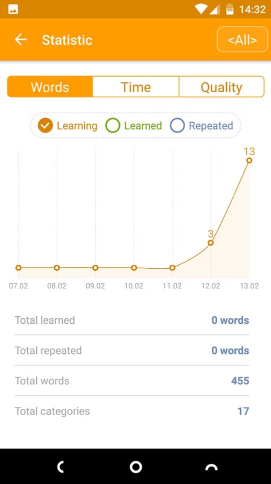
Task: Enable the Repeated series checkbox
Action: [x=177, y=126]
